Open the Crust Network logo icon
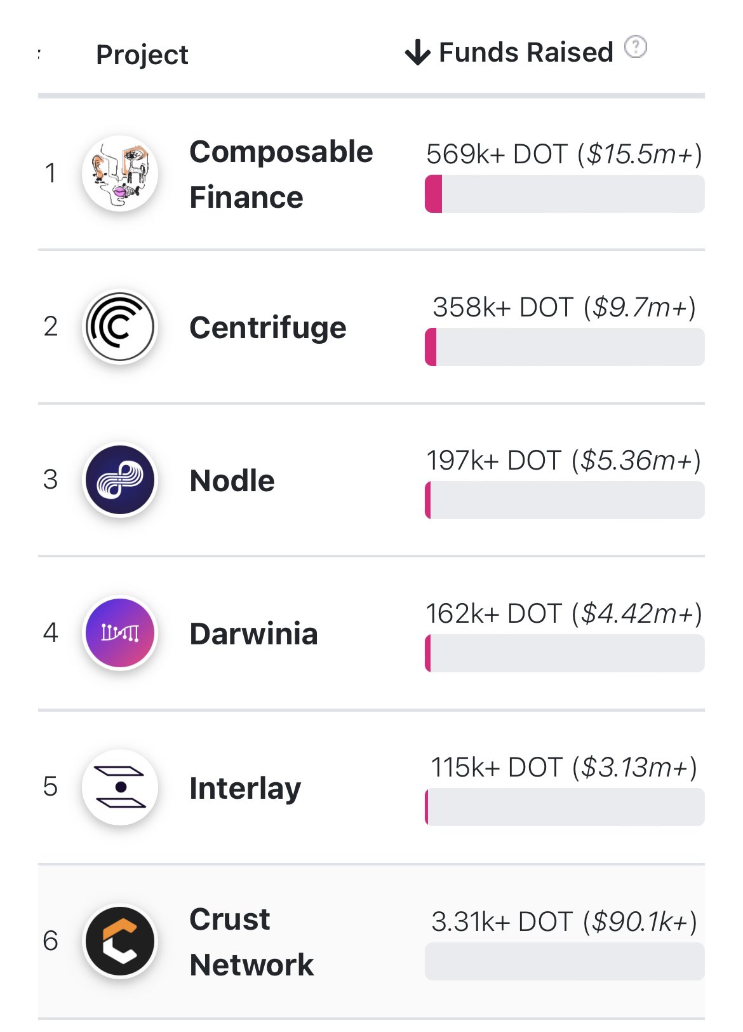The height and width of the screenshot is (1032, 743). point(120,941)
